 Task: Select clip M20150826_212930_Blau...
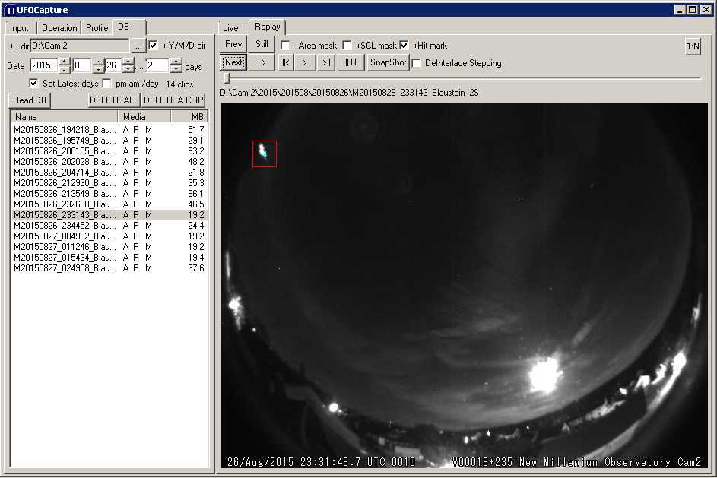point(109,183)
